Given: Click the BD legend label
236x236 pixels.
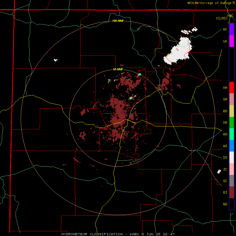Looking at the screenshot, I should 225,111.
